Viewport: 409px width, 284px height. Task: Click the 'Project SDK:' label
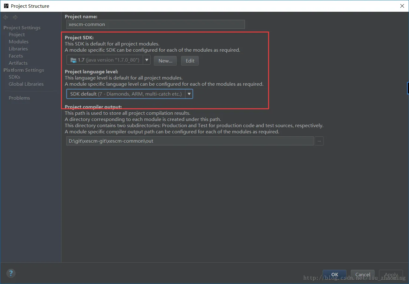[x=79, y=38]
